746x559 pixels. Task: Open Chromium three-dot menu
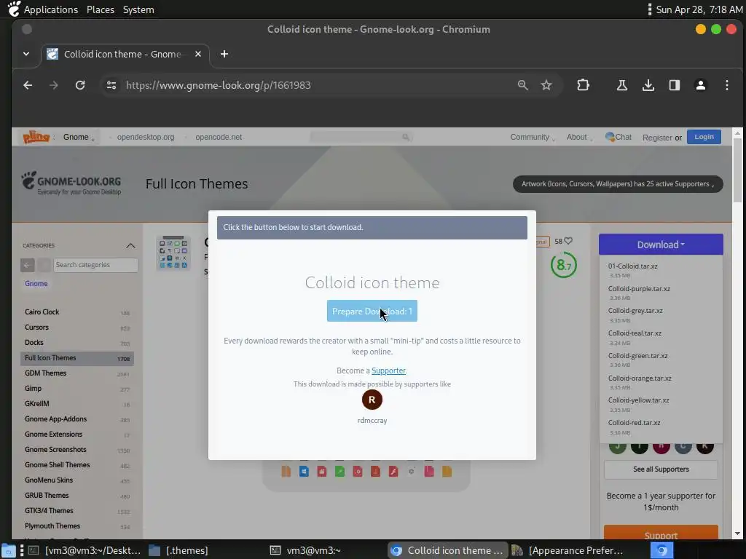[726, 85]
